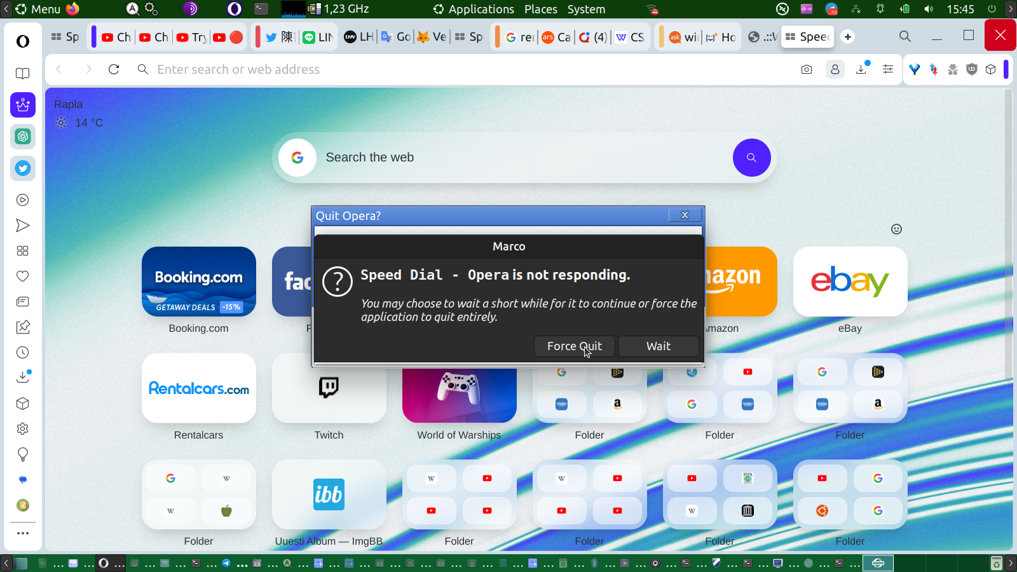The height and width of the screenshot is (572, 1017).
Task: Open the pinboards edit icon in sidebar
Action: (23, 327)
